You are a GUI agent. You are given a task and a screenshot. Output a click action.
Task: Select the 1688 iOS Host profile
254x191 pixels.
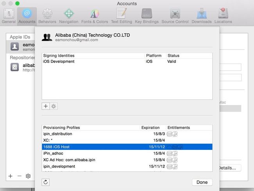coord(127,147)
